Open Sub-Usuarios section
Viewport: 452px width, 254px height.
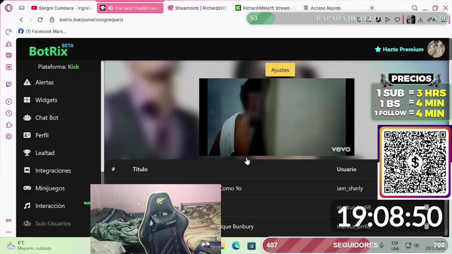click(53, 223)
